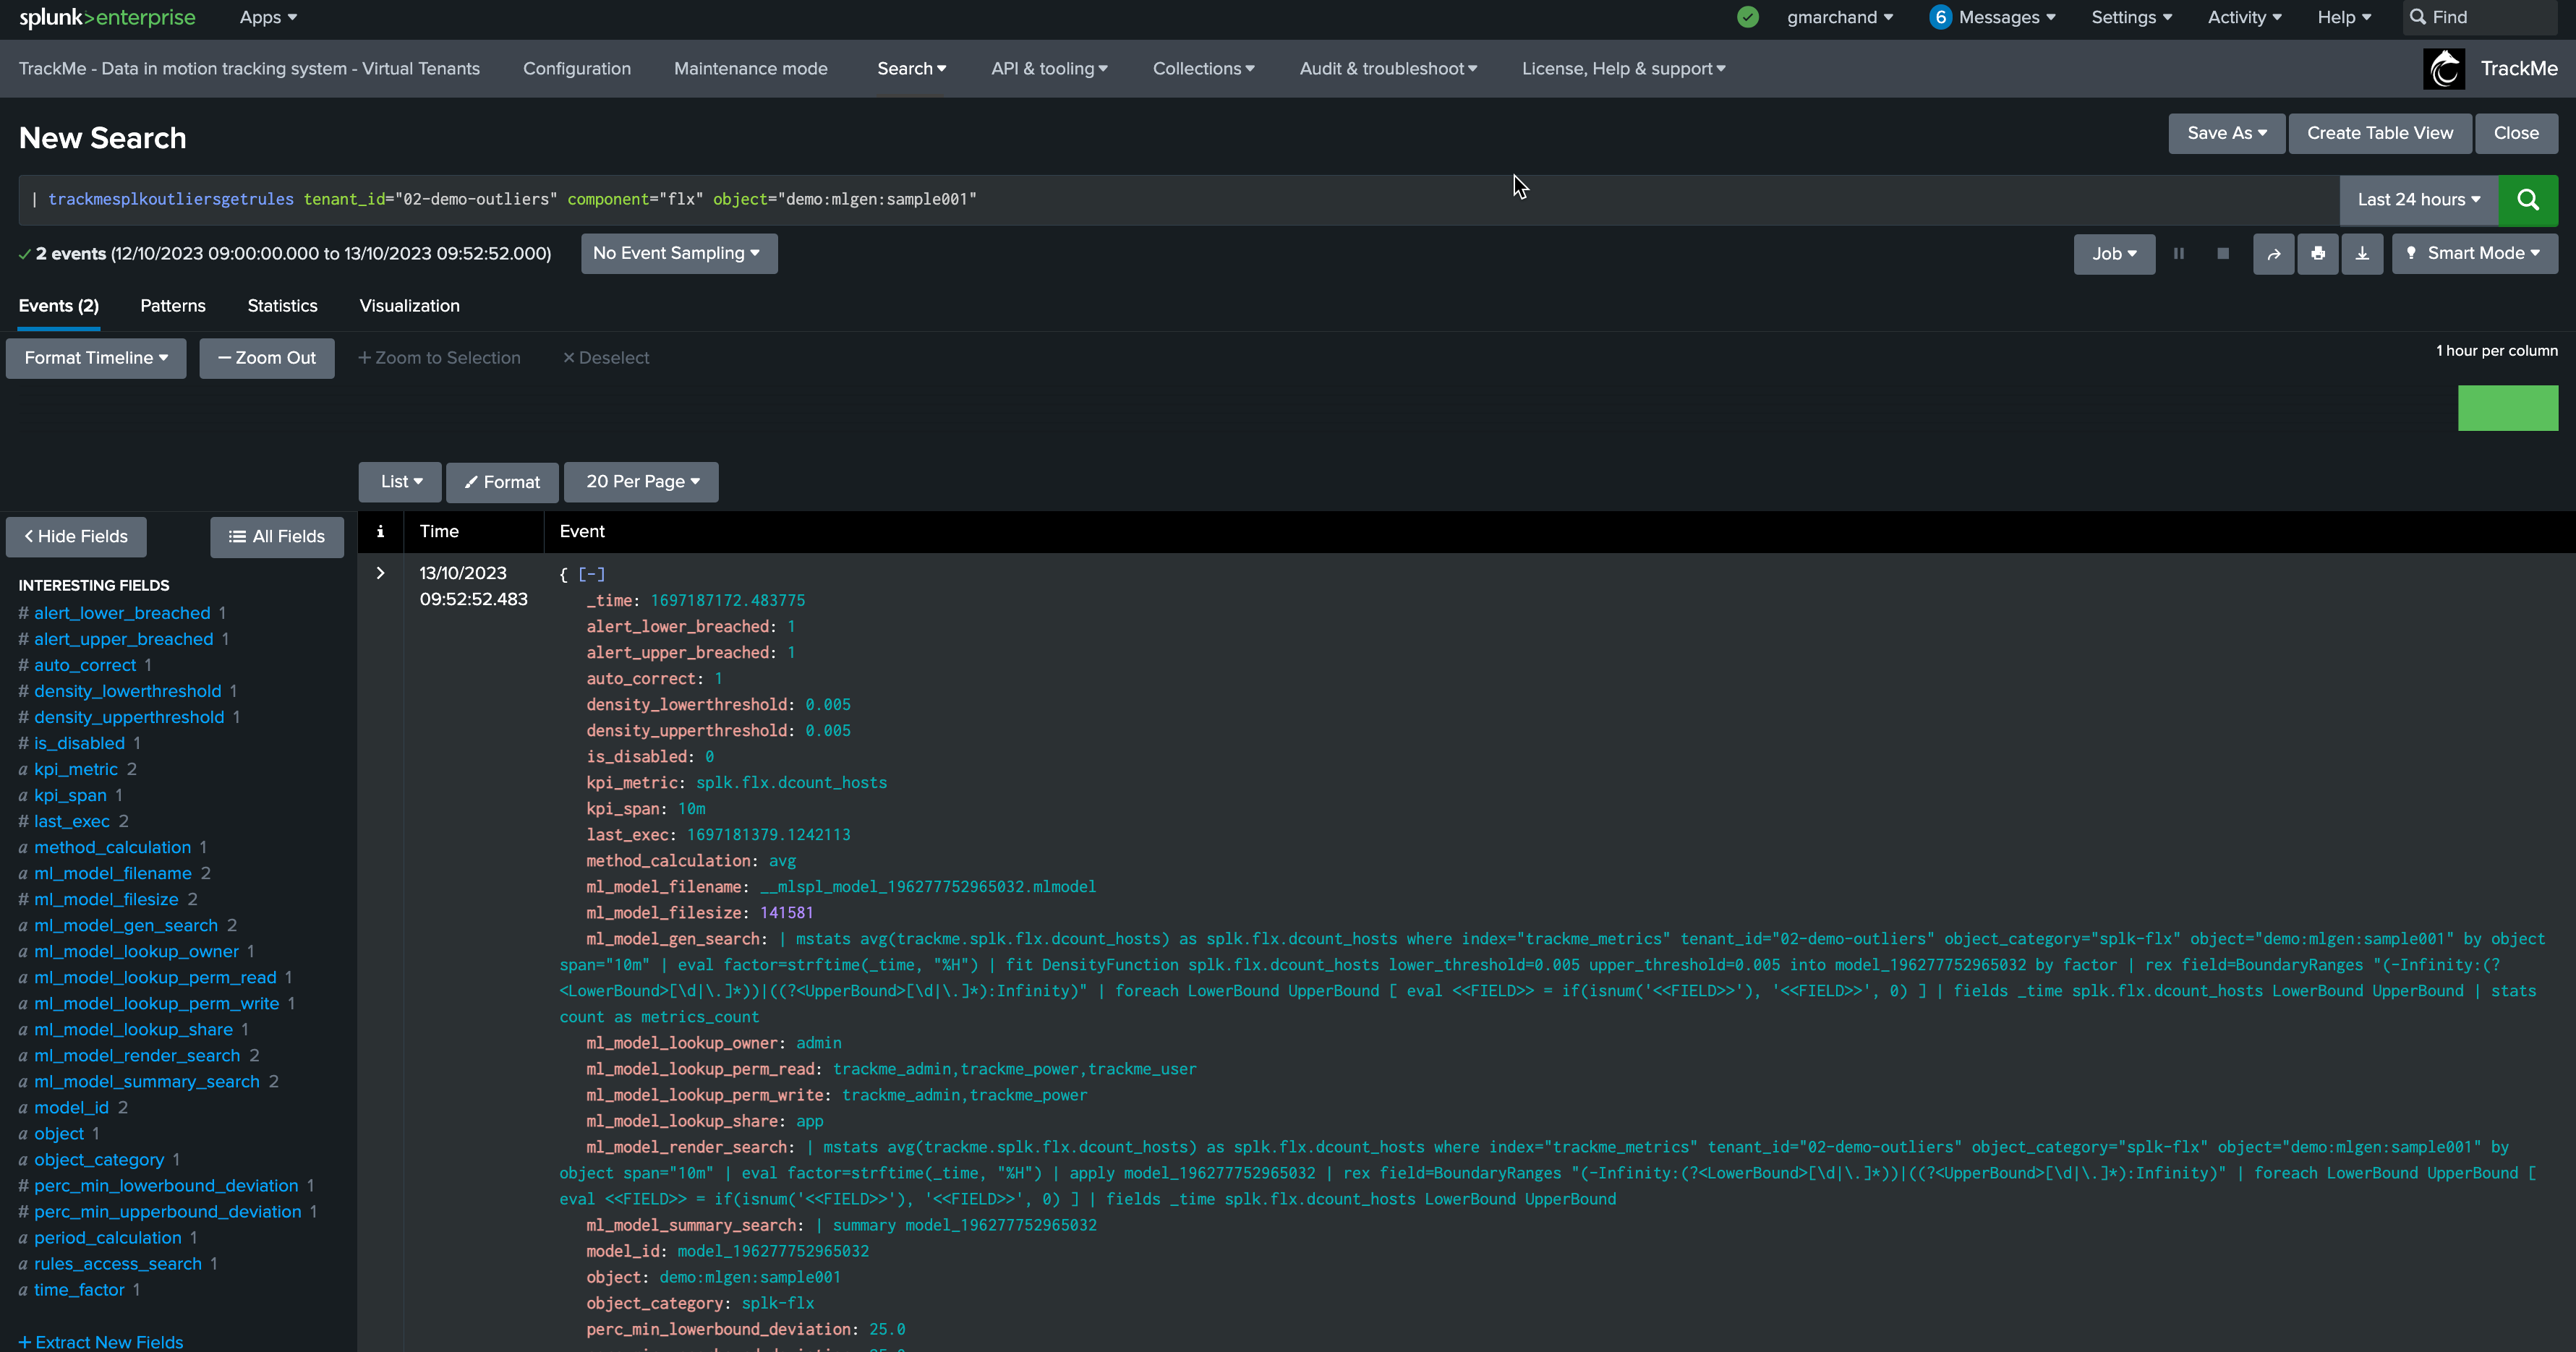Click the TrackMe app logo icon
This screenshot has width=2576, height=1352.
click(x=2444, y=69)
